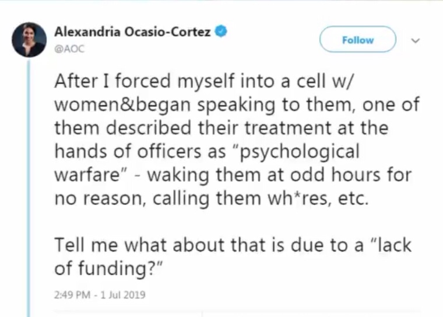Click the Alexandria Ocasio-Cortez profile avatar
Image resolution: width=443 pixels, height=317 pixels.
(x=29, y=39)
